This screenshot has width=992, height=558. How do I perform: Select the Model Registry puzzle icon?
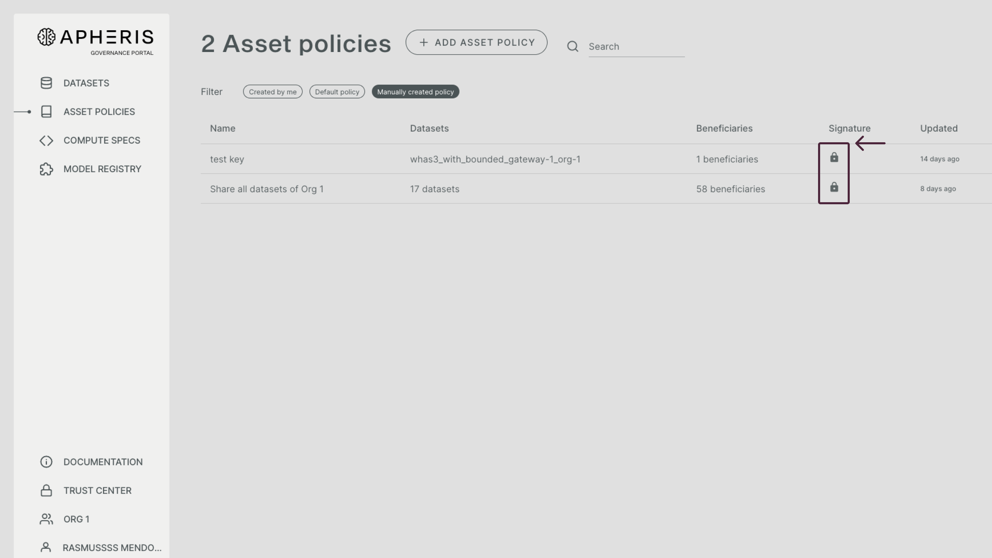click(x=46, y=169)
